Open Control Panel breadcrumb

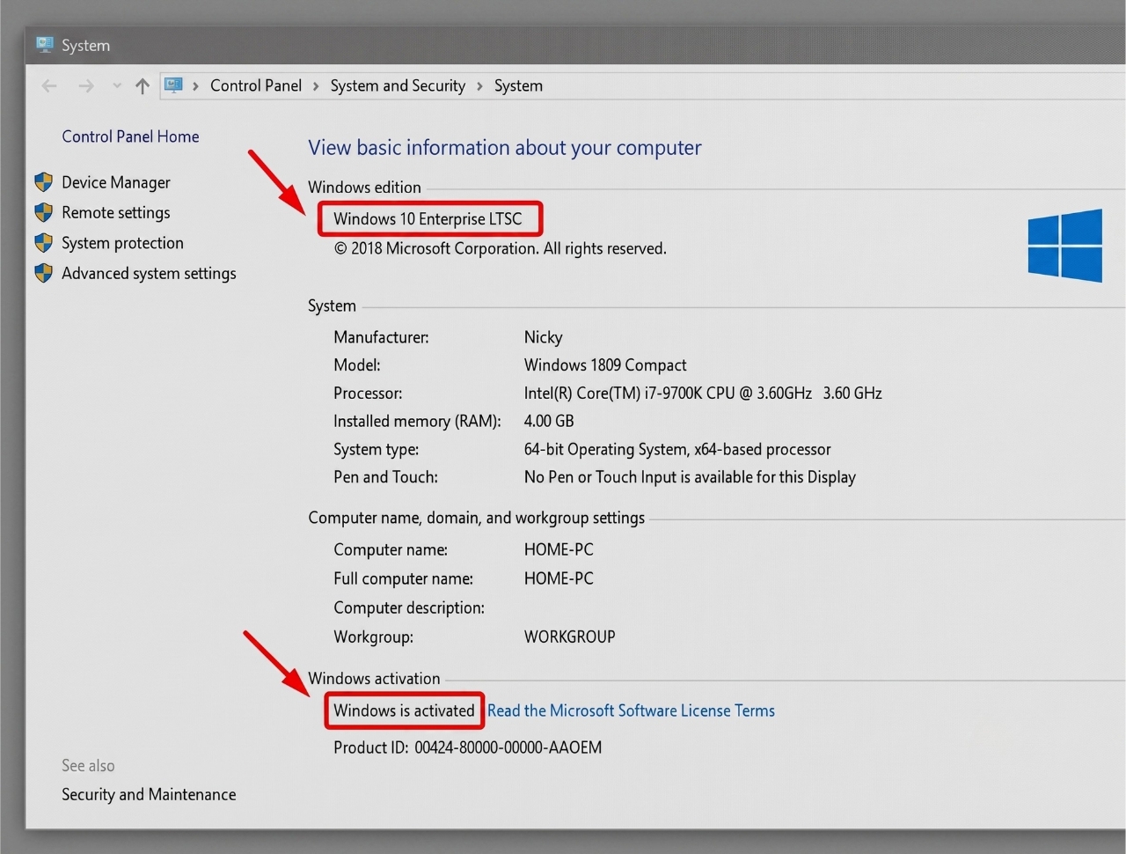256,85
